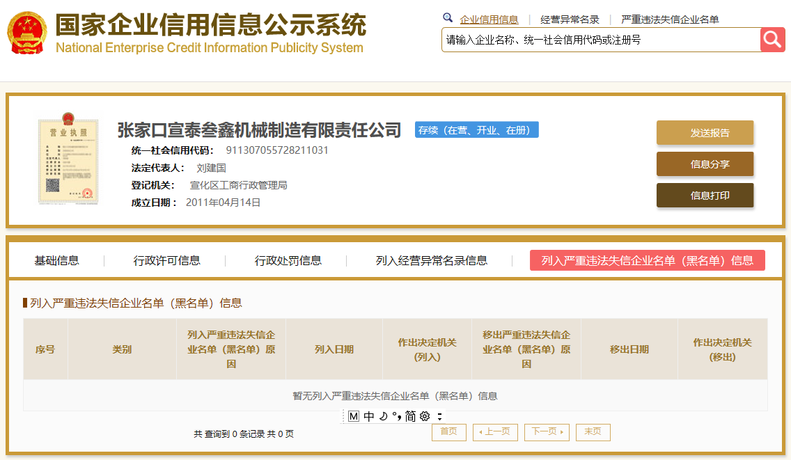
Task: Click the 作出决定机关(移出) column header
Action: tap(722, 349)
